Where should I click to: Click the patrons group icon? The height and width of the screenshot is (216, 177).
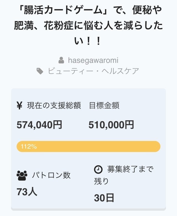coord(22,175)
